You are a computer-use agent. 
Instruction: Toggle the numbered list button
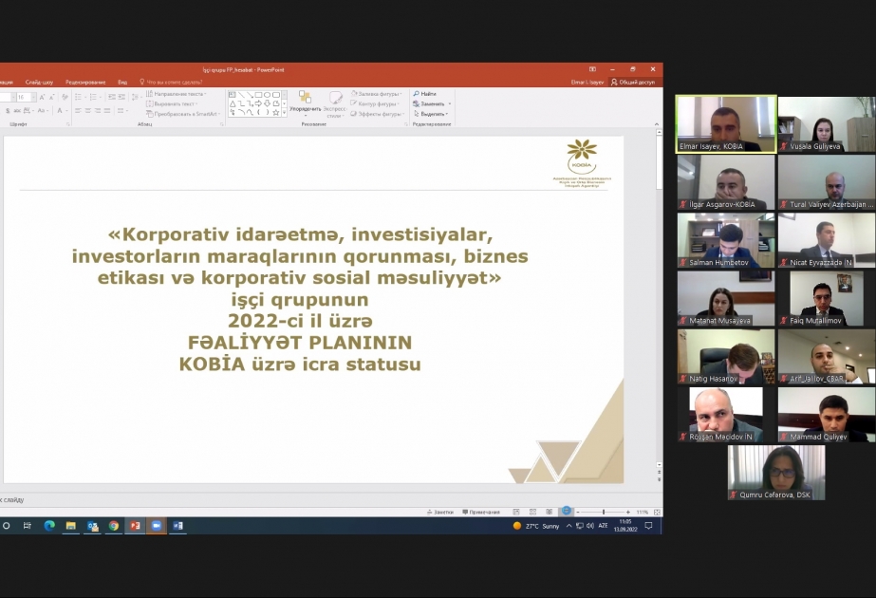coord(94,97)
